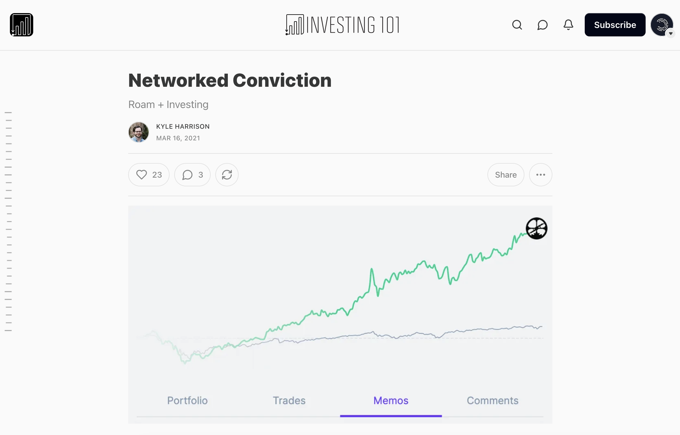Open the search magnifier icon

point(517,25)
